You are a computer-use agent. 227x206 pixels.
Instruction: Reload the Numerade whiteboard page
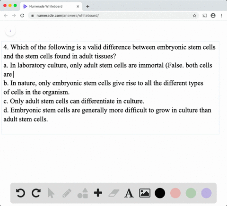click(22, 16)
